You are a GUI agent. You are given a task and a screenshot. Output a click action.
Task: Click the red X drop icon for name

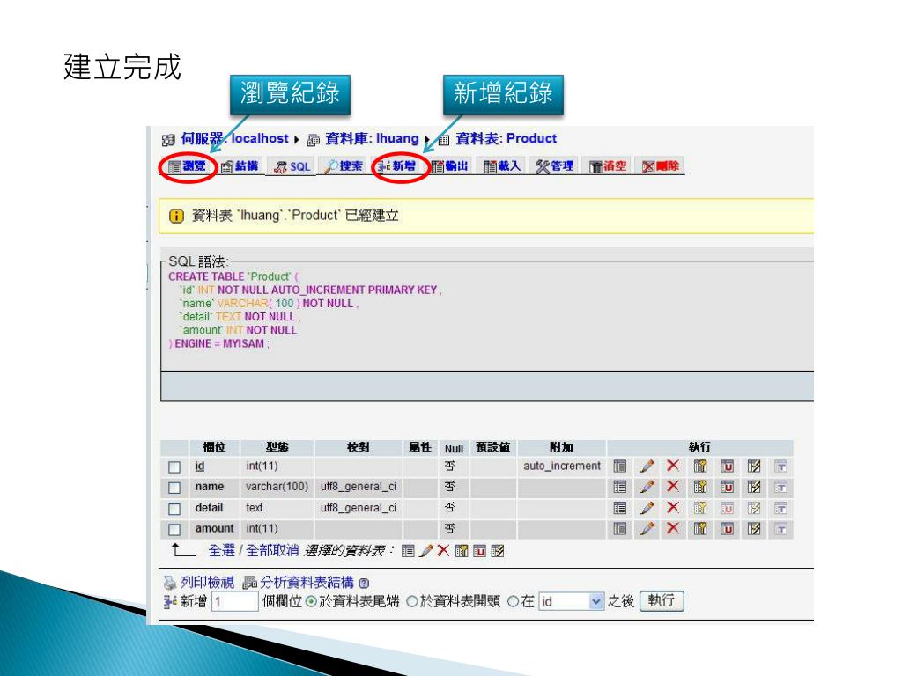coord(672,486)
